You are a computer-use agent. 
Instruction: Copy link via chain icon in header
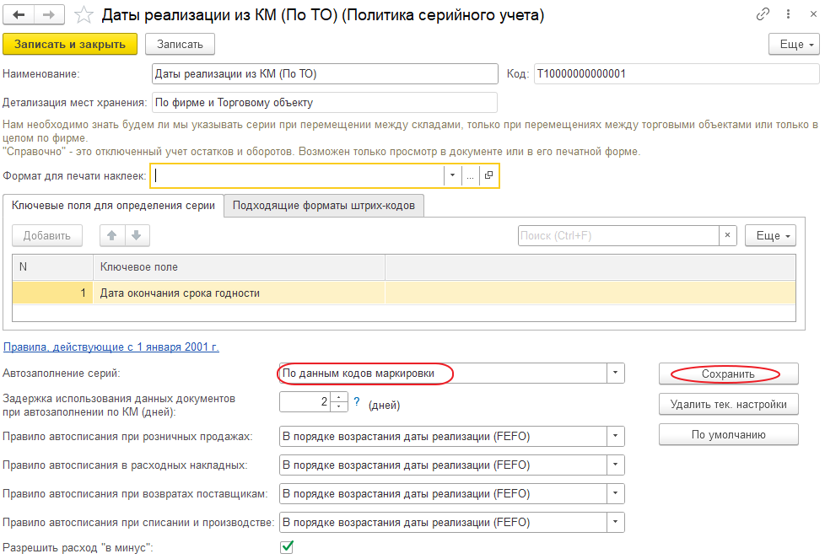coord(763,14)
